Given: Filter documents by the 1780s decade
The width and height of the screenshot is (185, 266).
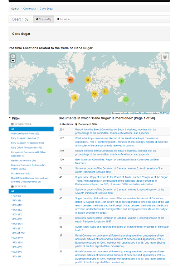Looking at the screenshot, I should click(16, 196).
